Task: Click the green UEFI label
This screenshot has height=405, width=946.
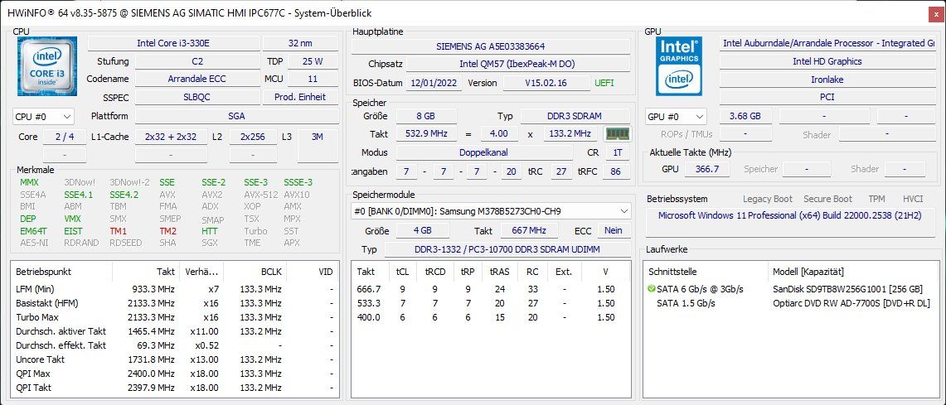Action: [604, 83]
